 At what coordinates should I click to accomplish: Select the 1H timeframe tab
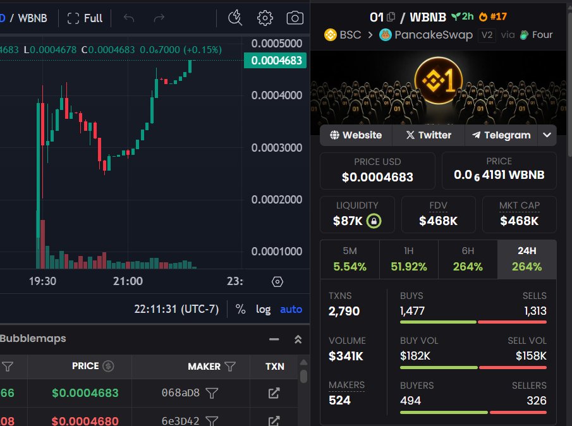409,259
